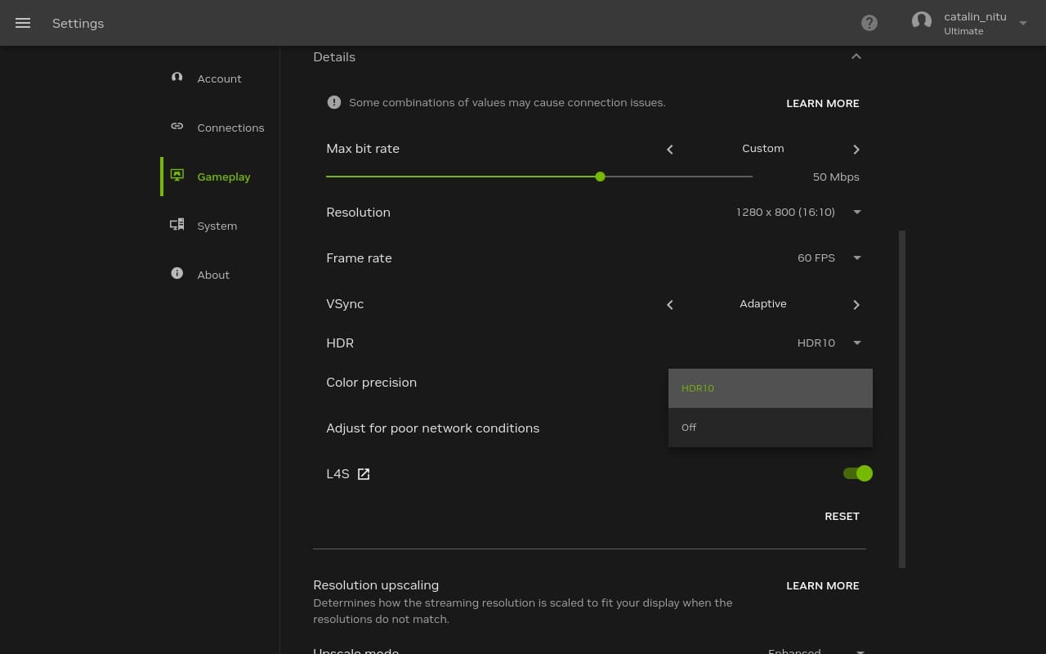This screenshot has width=1046, height=654.
Task: Click the System devices icon in sidebar
Action: pos(177,225)
